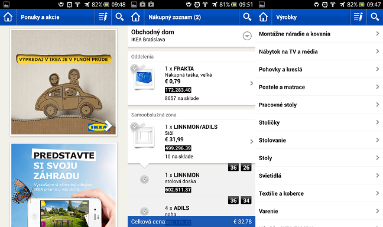This screenshot has height=227, width=383.
Task: Toggle the LINNMON stolová doska checkmark
Action: click(x=144, y=179)
